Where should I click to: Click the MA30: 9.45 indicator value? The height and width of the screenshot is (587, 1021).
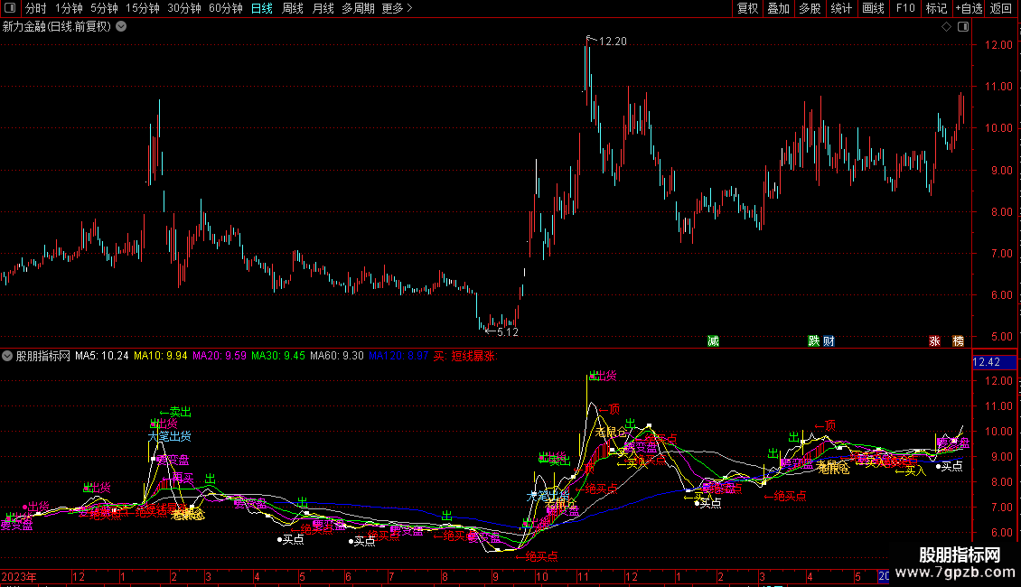tap(278, 356)
